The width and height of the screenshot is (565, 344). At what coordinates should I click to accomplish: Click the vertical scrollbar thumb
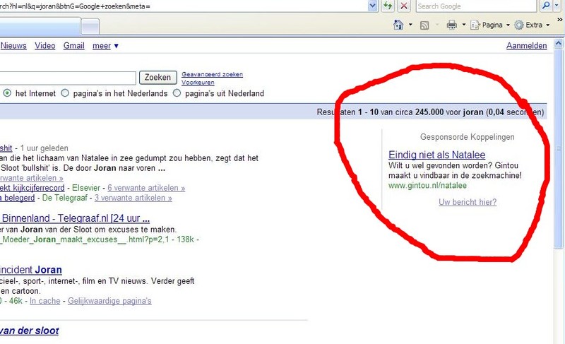coord(559,148)
